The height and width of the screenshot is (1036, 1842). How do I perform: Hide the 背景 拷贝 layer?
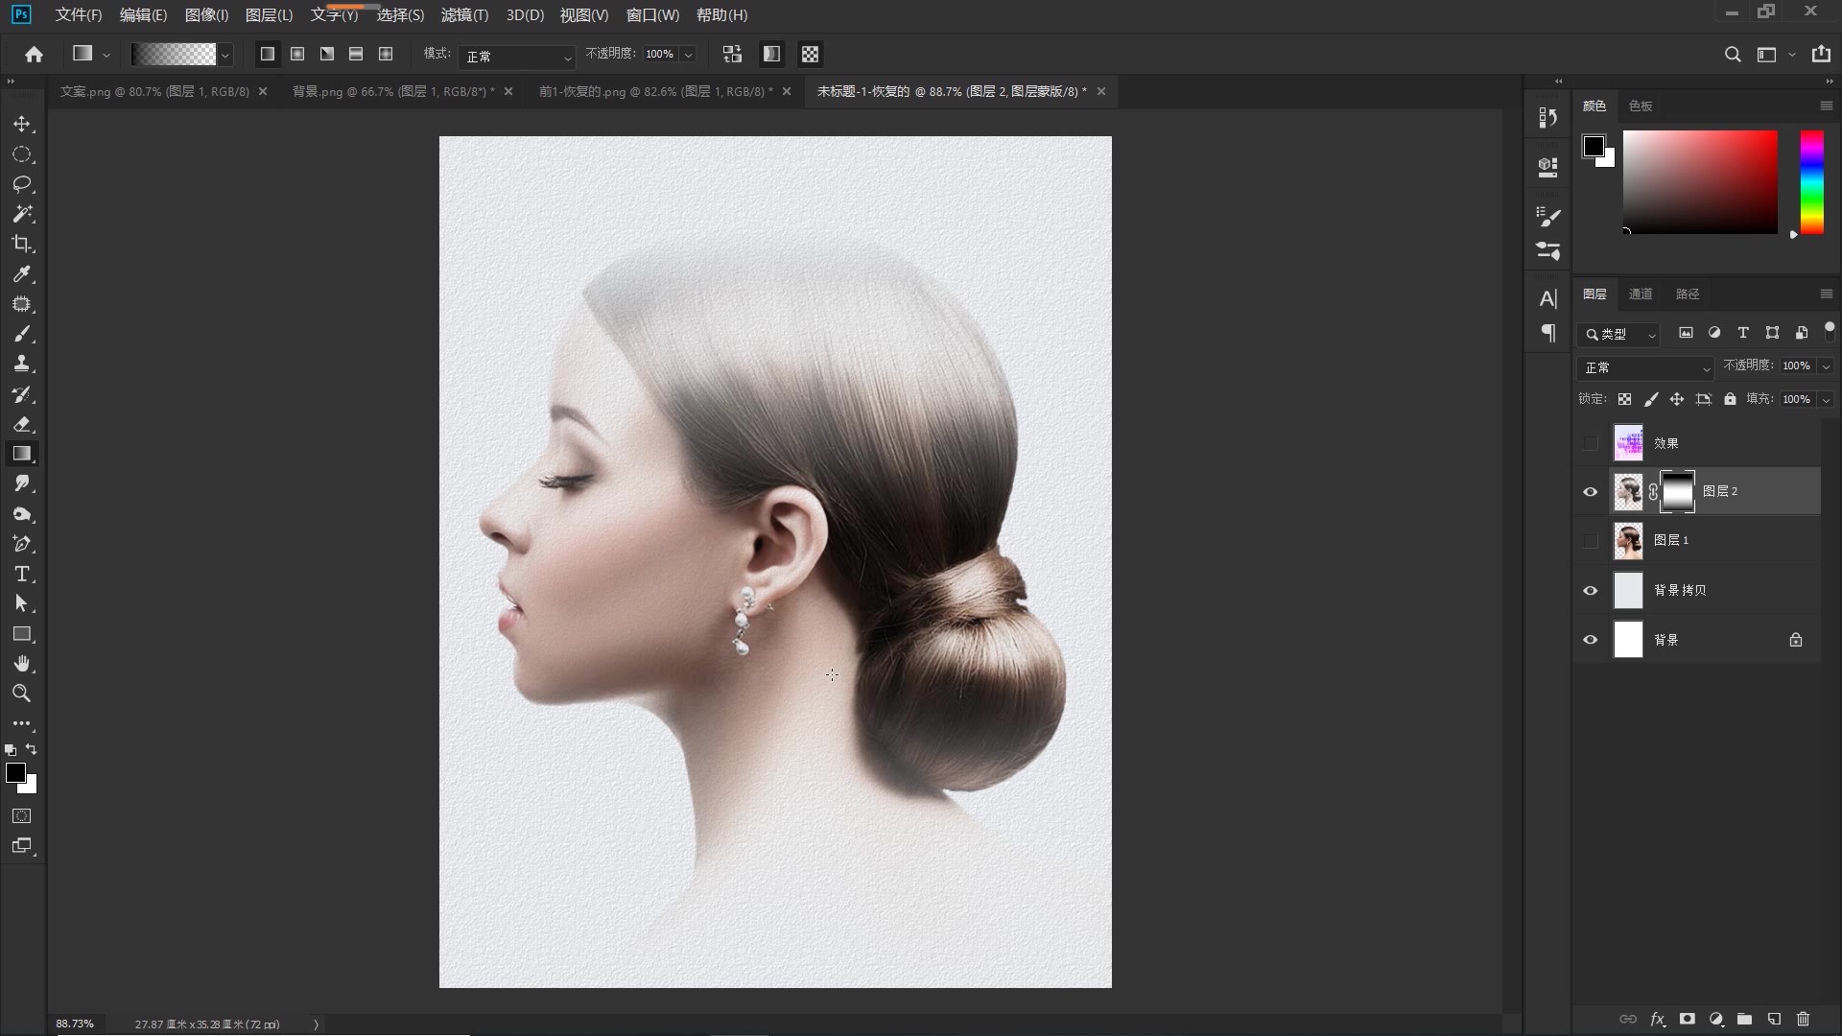point(1591,591)
